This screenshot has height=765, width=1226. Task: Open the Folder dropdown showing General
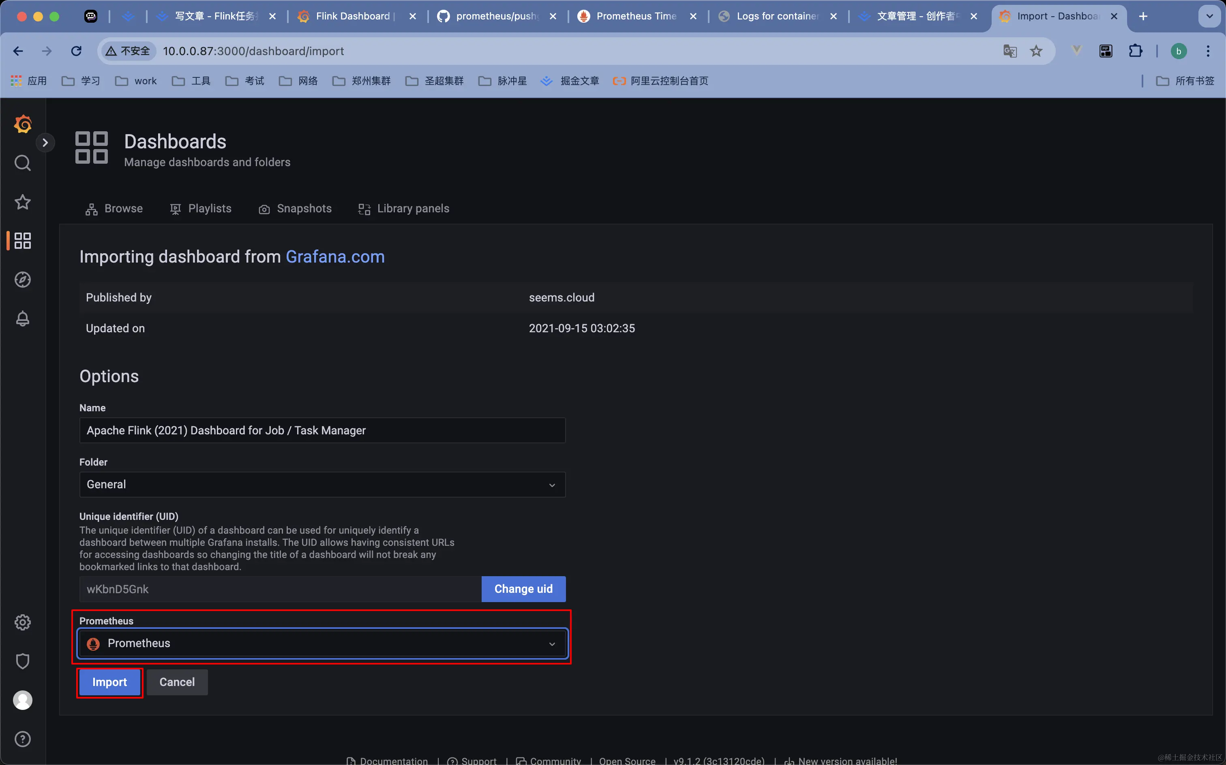point(322,484)
